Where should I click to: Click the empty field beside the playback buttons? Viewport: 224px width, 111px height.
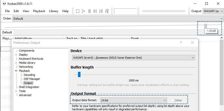125,11
